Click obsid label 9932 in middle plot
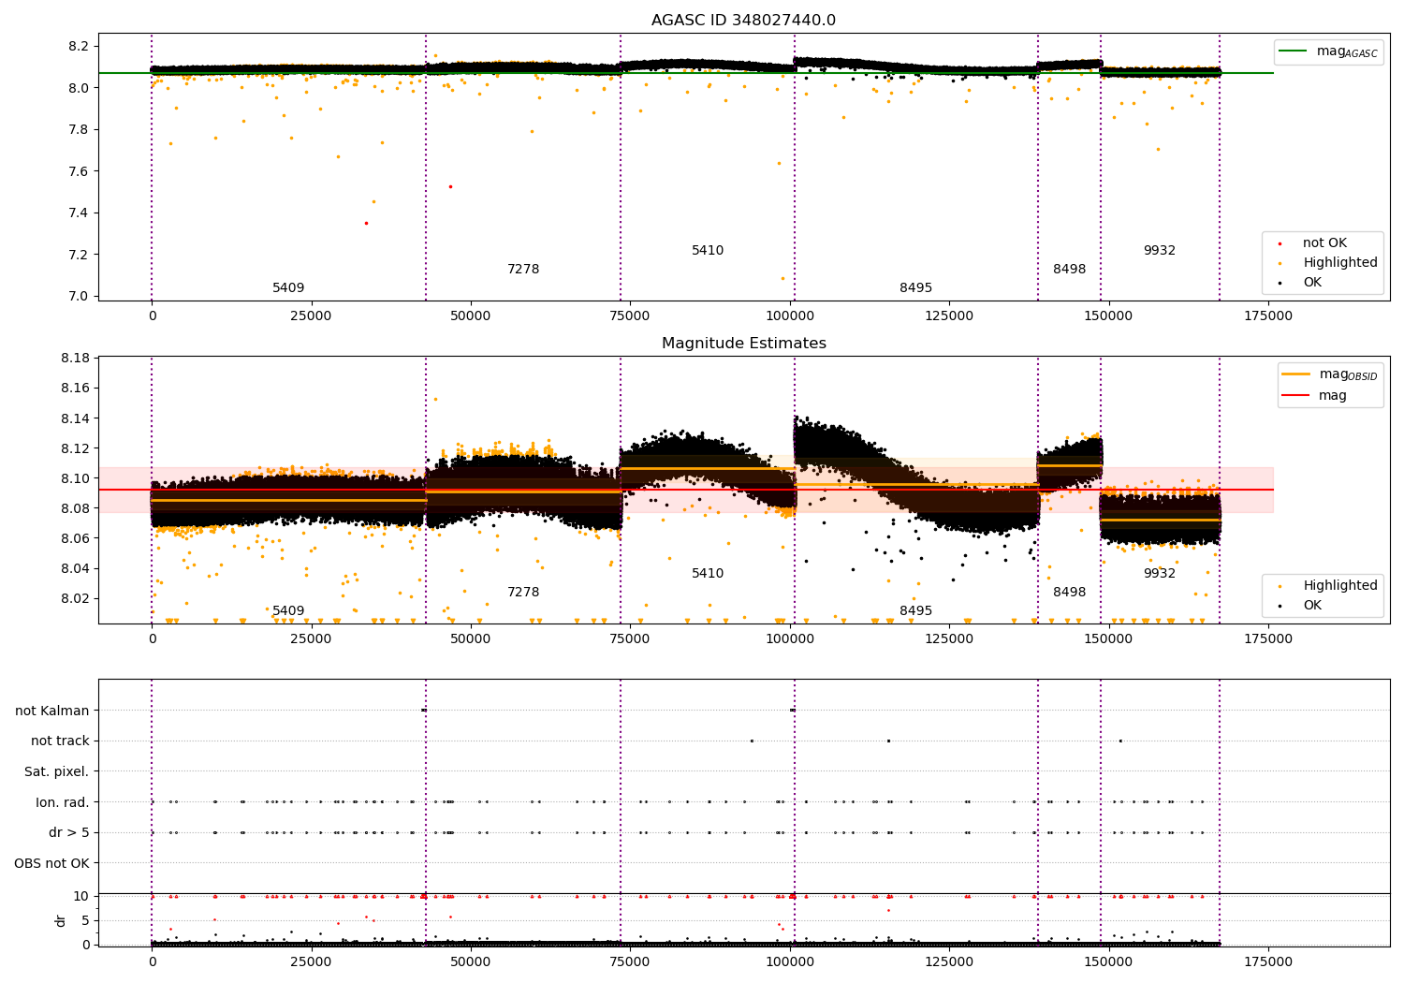The width and height of the screenshot is (1404, 983). point(1159,574)
